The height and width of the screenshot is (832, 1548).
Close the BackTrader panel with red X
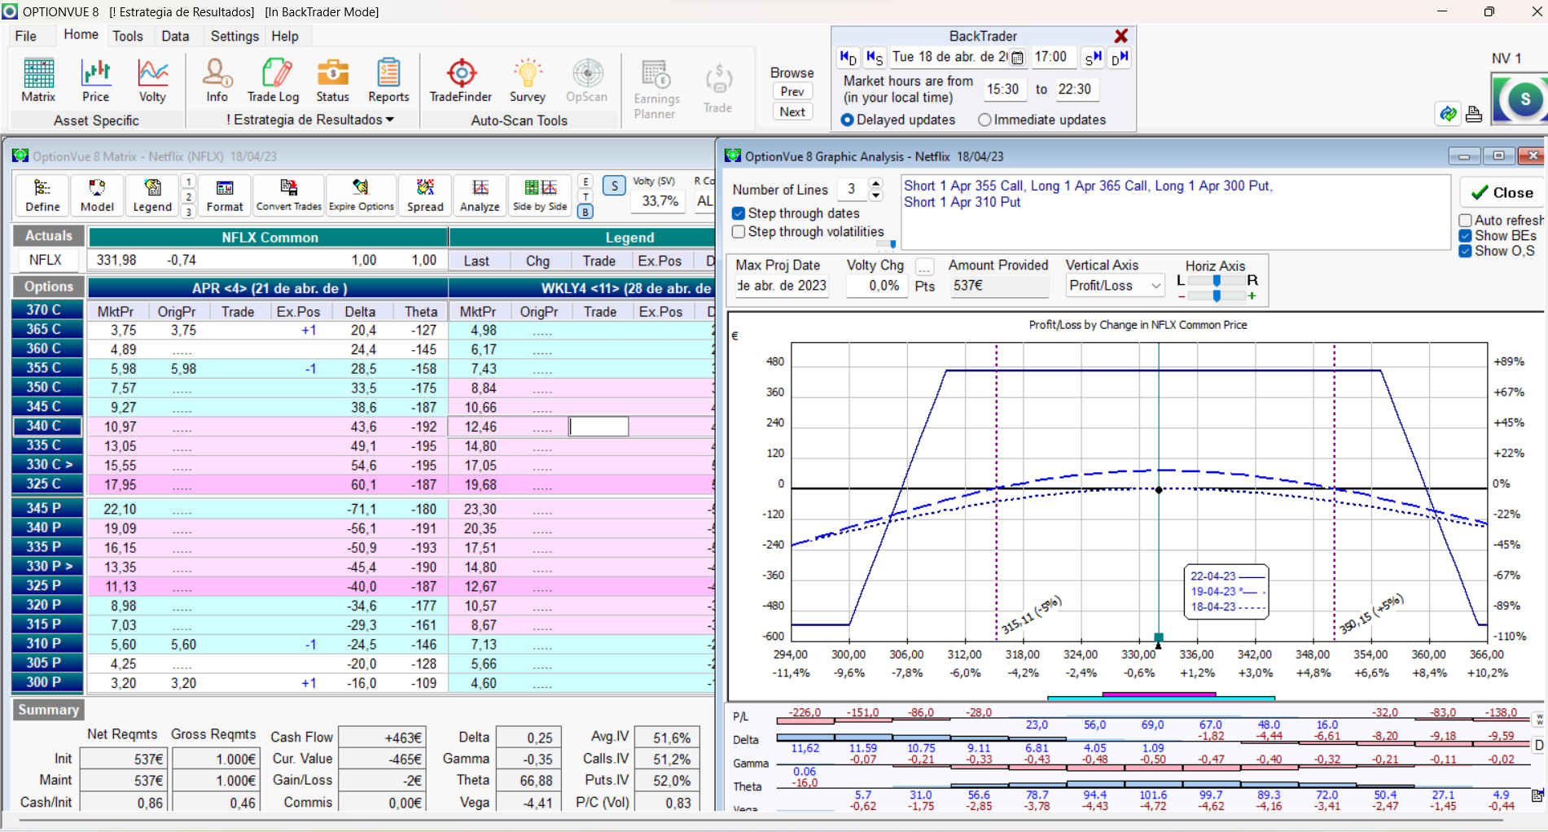(1121, 36)
